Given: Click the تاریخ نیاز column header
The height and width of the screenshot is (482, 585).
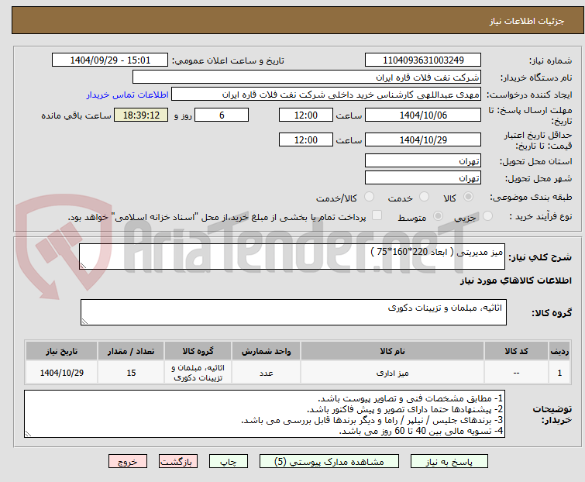Looking at the screenshot, I should (61, 351).
